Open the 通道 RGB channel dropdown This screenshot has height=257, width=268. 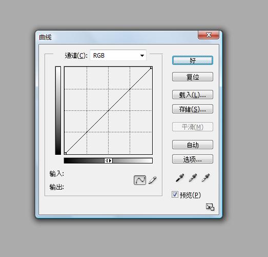tap(118, 55)
